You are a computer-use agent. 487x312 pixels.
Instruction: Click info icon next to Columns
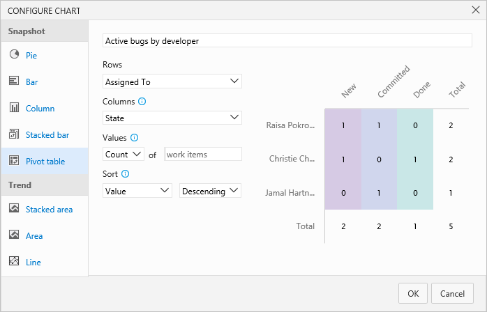pos(142,102)
